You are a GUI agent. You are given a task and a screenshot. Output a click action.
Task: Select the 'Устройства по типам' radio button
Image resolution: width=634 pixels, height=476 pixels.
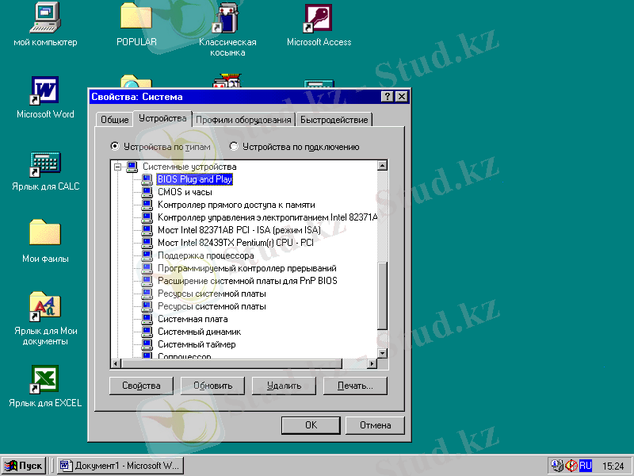(115, 147)
